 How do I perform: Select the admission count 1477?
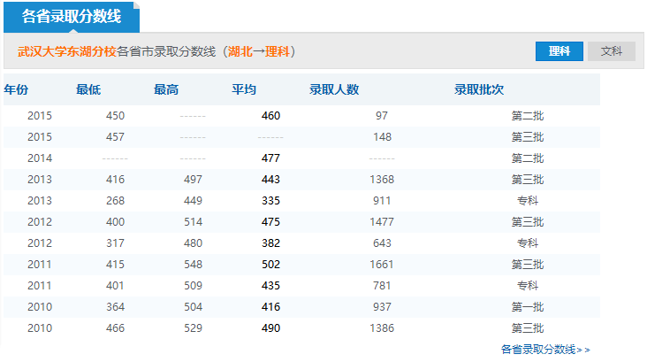pyautogui.click(x=382, y=222)
